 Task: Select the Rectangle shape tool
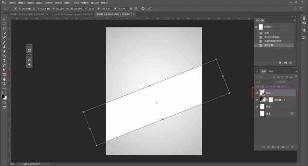tap(4, 75)
